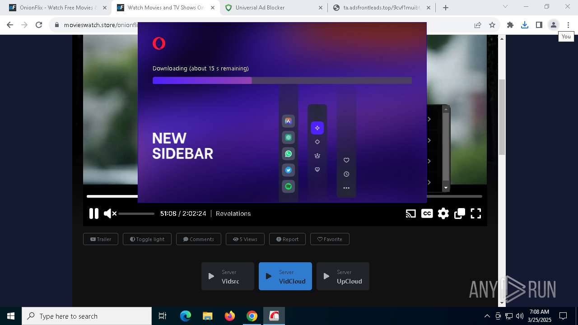578x325 pixels.
Task: Enable picture-in-picture mode icon
Action: point(460,214)
